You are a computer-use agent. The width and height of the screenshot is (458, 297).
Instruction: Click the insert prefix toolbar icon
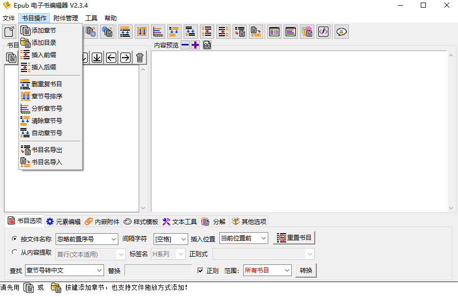(x=207, y=32)
